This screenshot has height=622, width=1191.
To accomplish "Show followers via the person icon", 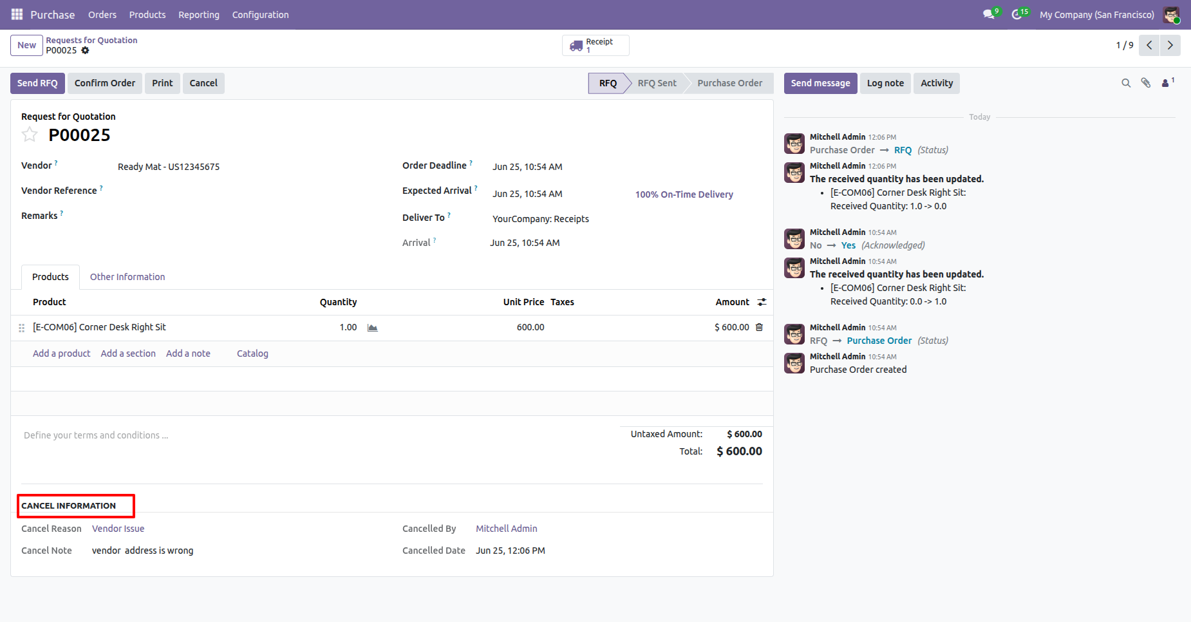I will coord(1167,82).
